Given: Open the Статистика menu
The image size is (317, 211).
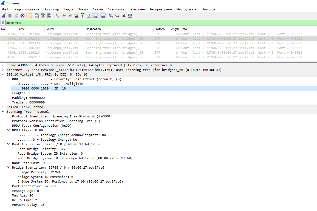Looking at the screenshot, I should click(116, 9).
